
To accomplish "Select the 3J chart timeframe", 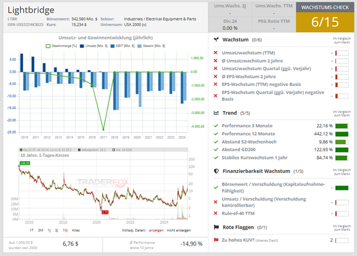I will tap(57, 230).
